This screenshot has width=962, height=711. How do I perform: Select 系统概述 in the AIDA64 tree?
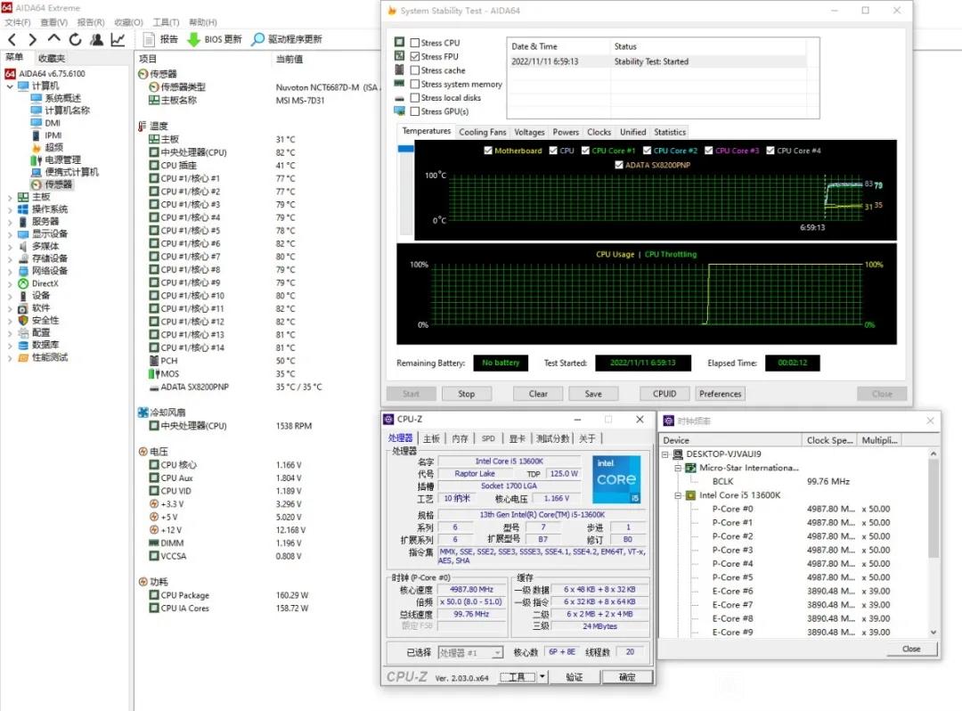click(x=62, y=98)
